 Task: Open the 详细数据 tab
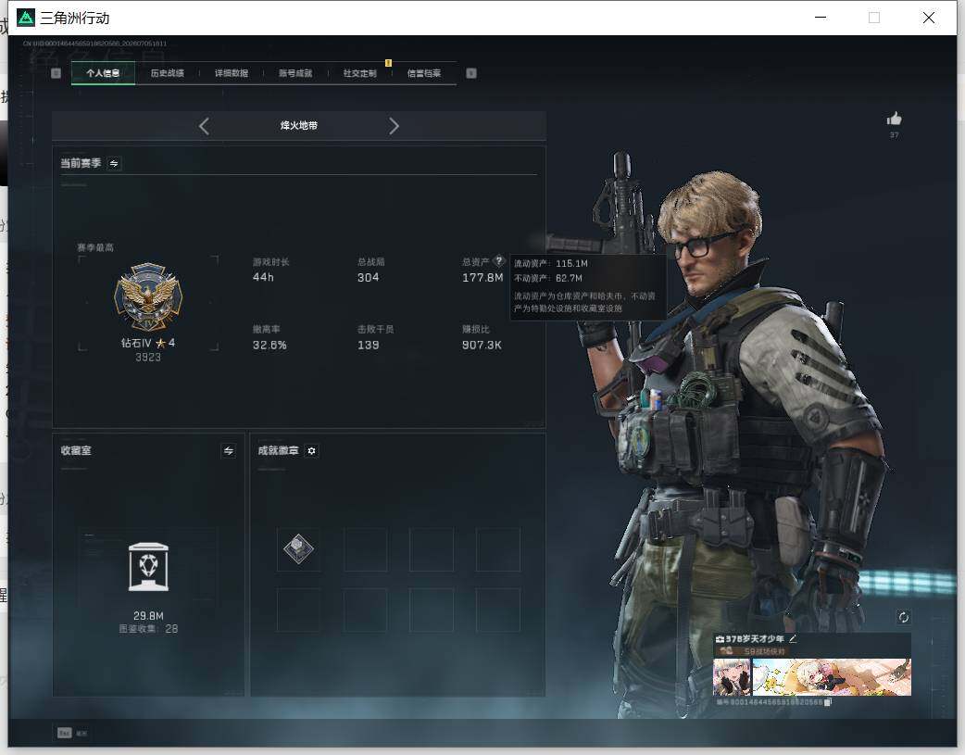tap(232, 73)
